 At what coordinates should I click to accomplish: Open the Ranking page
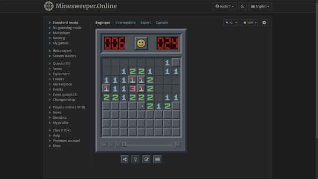click(59, 38)
